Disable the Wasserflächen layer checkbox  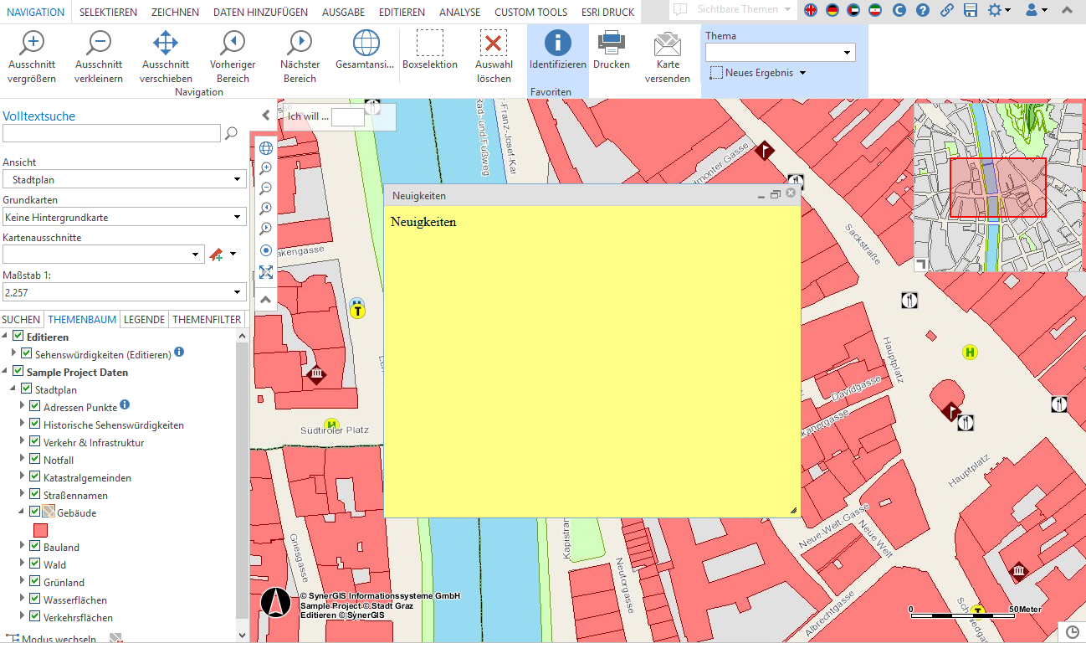point(34,600)
